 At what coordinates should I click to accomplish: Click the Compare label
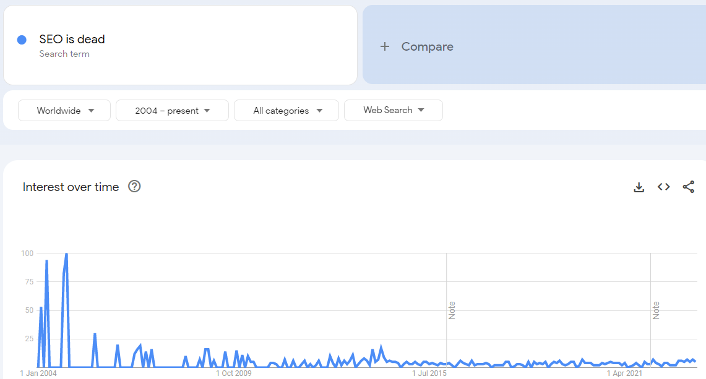pos(427,46)
